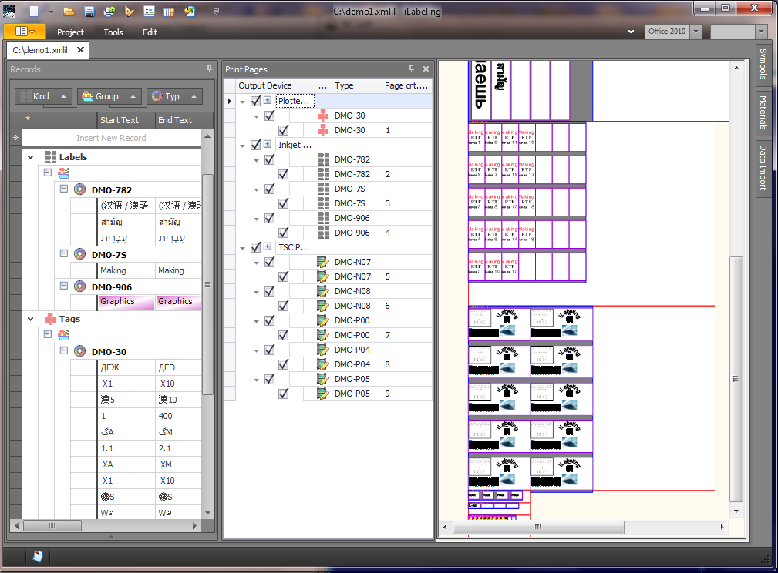Select the Graphics start text cell

(126, 301)
